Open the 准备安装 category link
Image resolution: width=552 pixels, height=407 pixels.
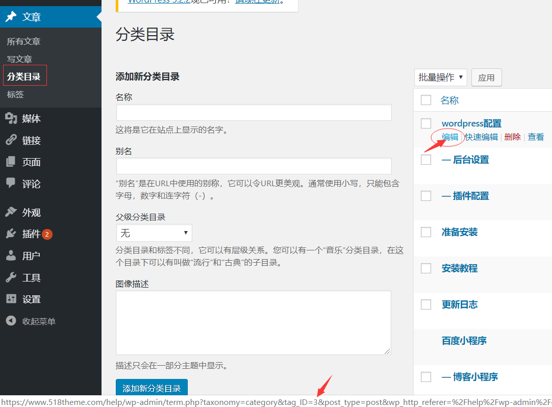tap(460, 232)
